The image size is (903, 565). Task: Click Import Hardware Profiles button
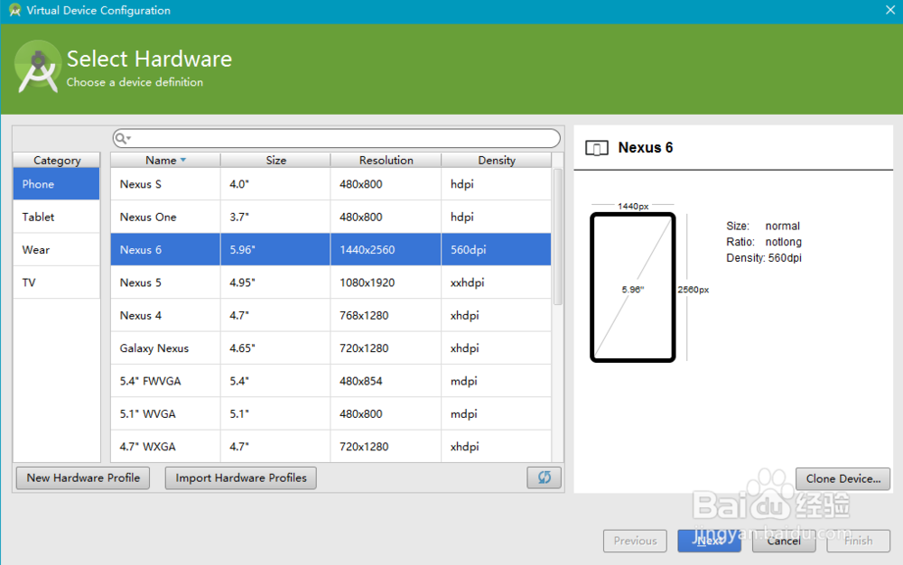pyautogui.click(x=241, y=478)
